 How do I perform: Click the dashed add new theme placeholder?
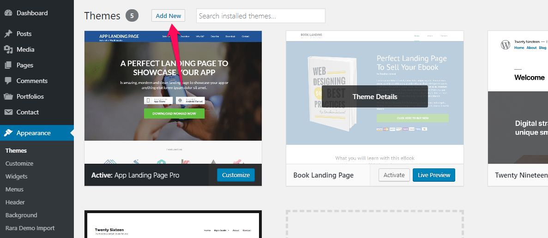coord(375,224)
